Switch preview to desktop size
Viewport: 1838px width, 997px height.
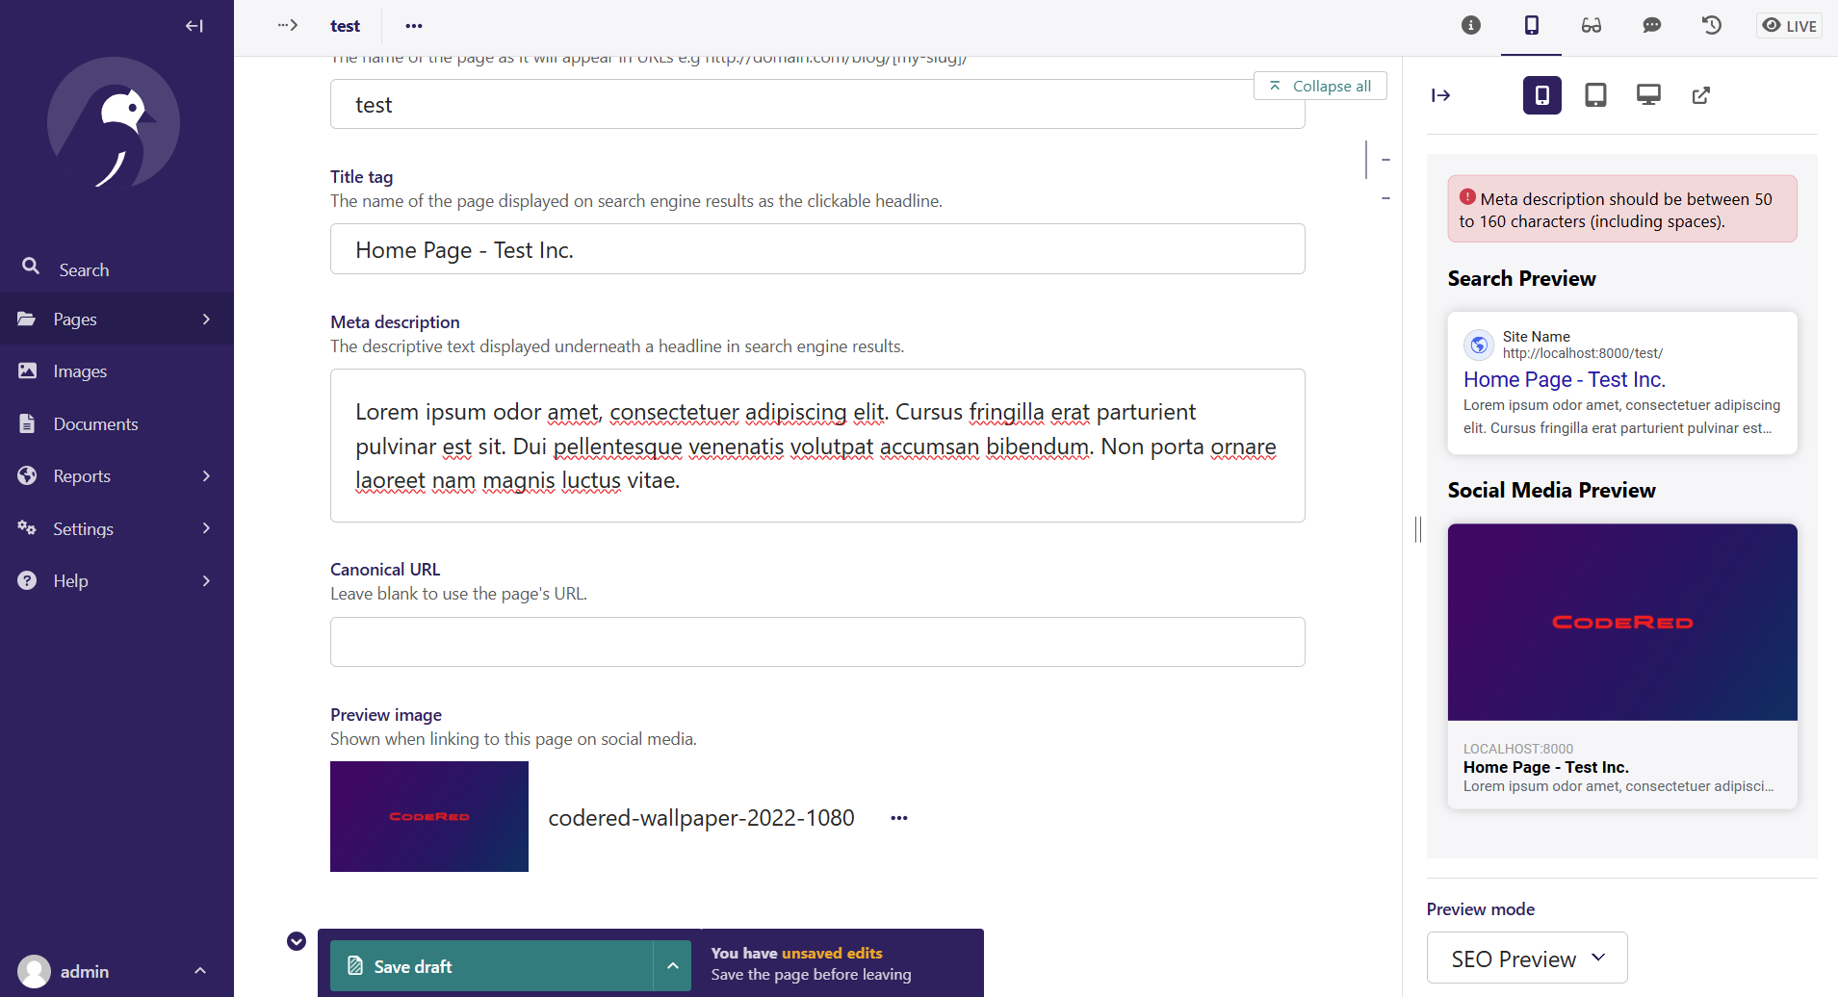tap(1648, 95)
